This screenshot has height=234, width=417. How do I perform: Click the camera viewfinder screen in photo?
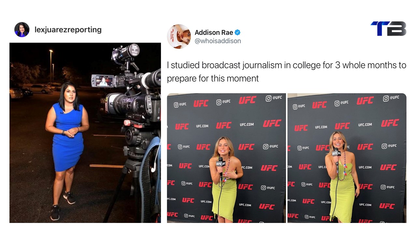click(x=102, y=81)
